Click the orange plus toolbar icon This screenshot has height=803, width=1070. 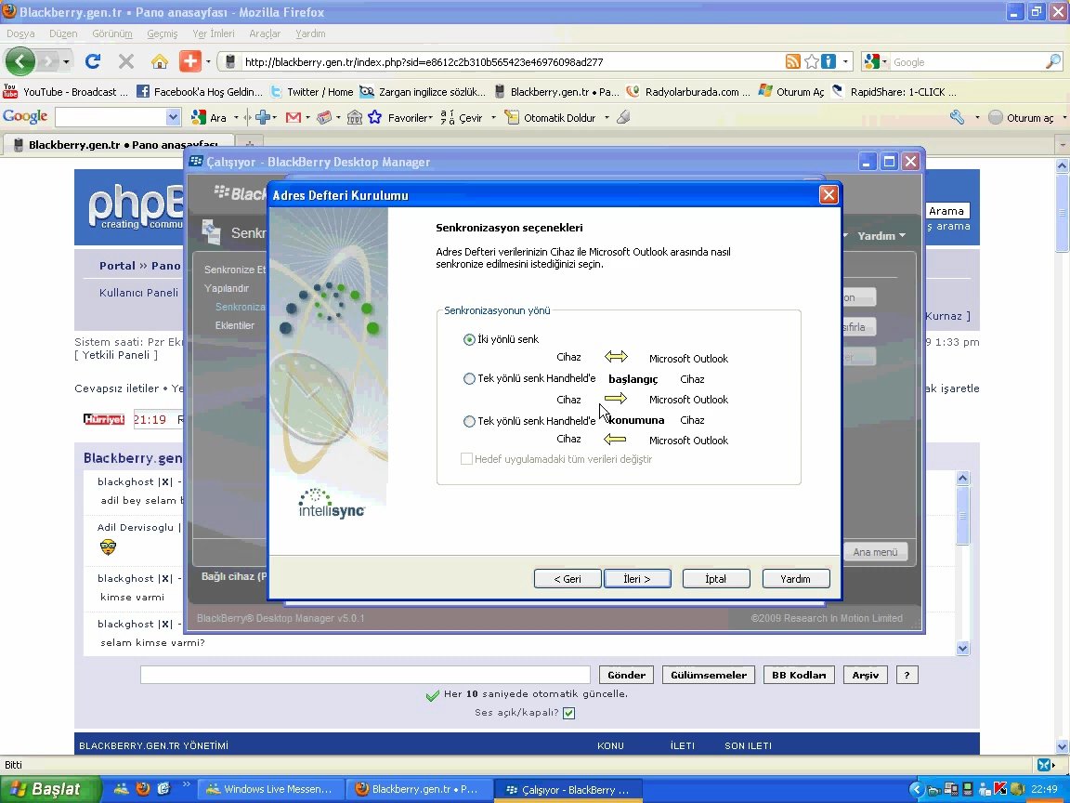tap(190, 61)
